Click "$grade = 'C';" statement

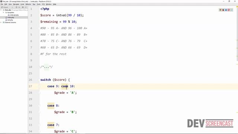65,131
